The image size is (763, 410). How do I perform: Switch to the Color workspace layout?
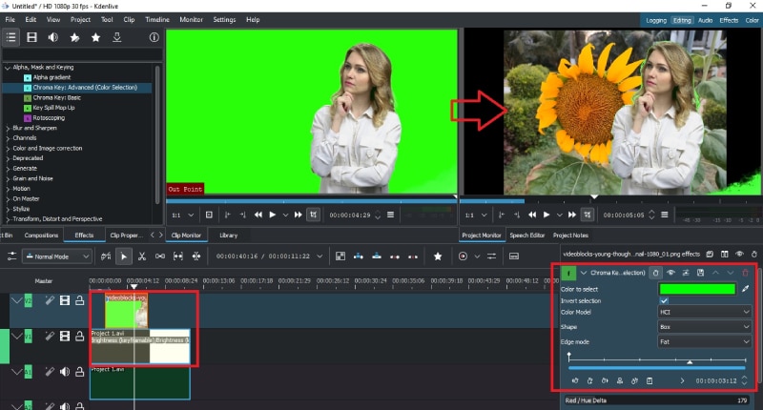752,19
